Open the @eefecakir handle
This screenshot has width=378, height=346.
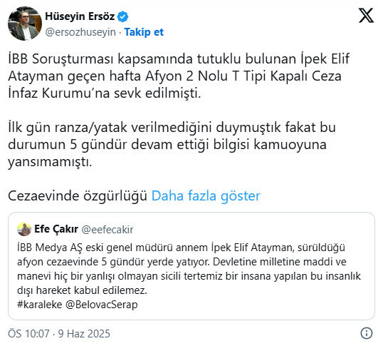[107, 230]
